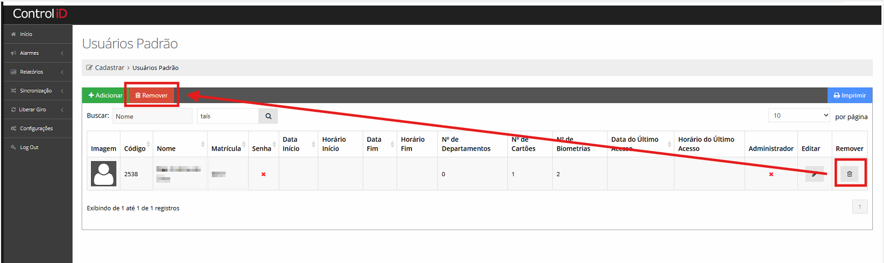Click Log Out in the sidebar
884x263 pixels.
(29, 147)
